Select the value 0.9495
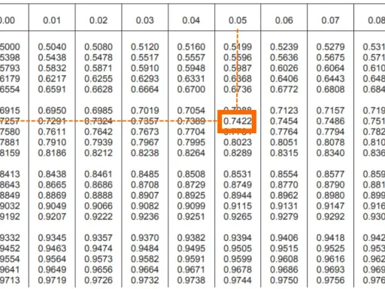Image resolution: width=385 pixels, height=289 pixels. 191,248
